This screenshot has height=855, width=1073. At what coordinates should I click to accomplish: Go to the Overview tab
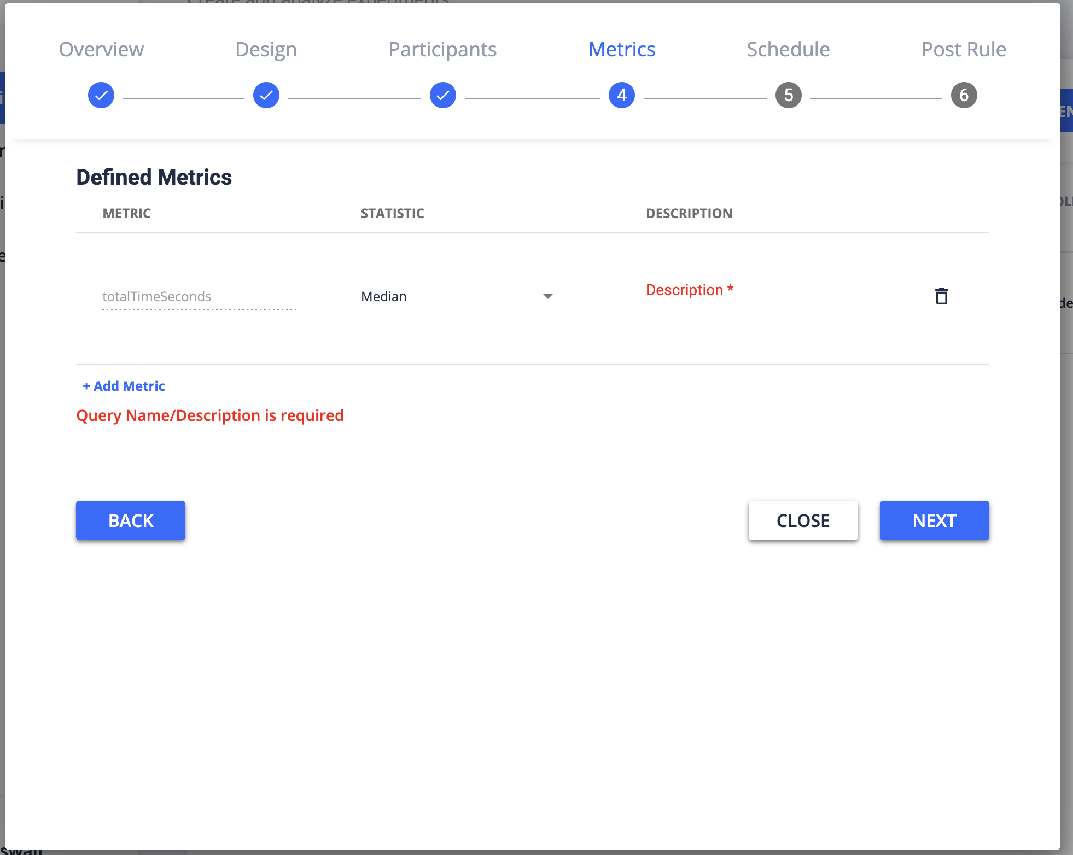click(x=101, y=49)
